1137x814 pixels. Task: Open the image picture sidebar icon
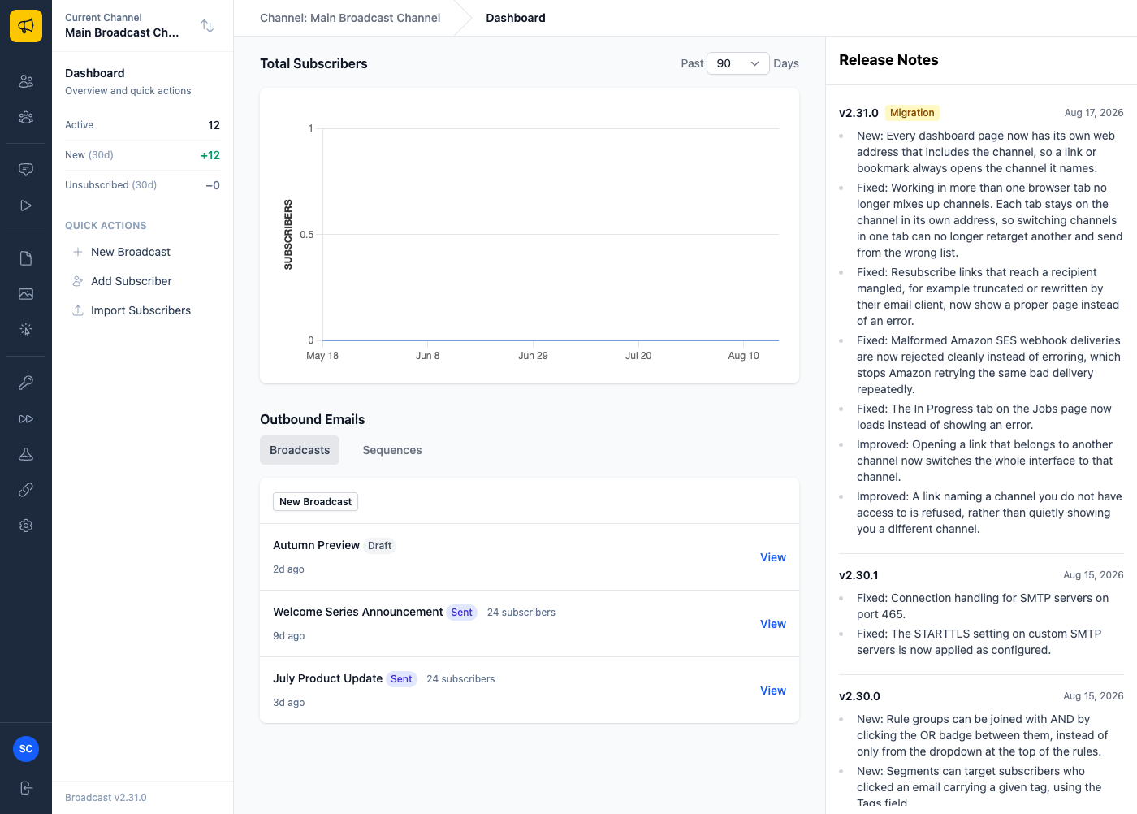click(26, 294)
